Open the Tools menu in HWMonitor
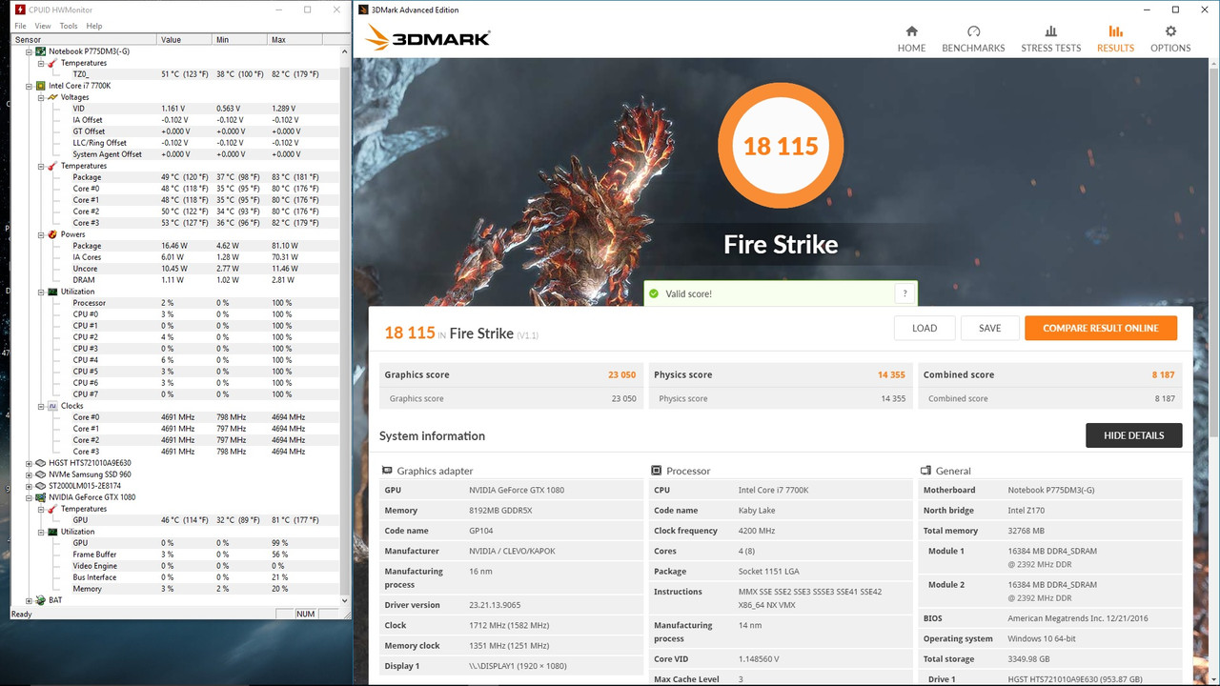This screenshot has width=1220, height=686. click(x=69, y=26)
